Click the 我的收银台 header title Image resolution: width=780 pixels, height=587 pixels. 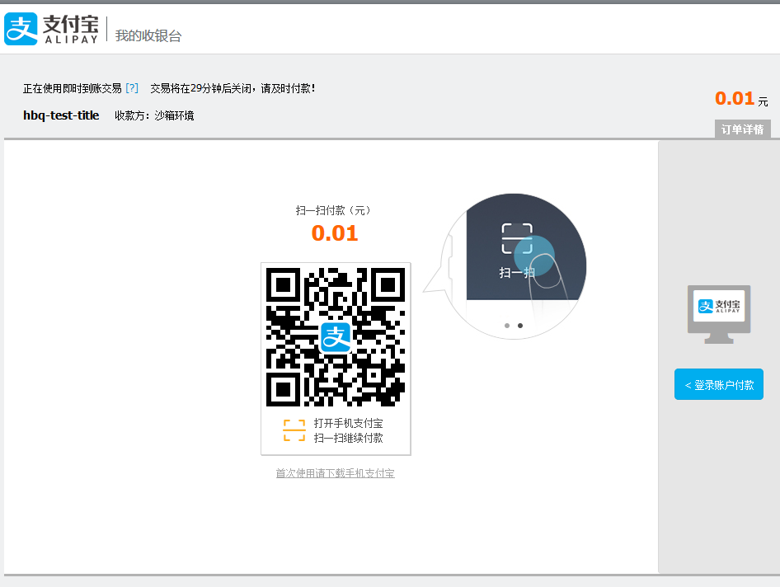[148, 35]
